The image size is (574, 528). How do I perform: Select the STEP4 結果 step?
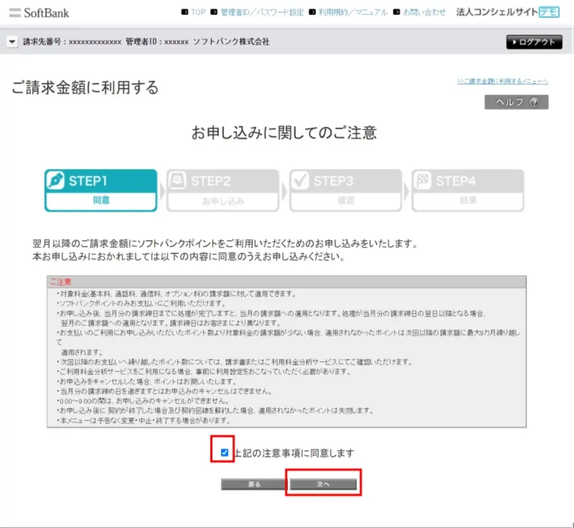468,191
